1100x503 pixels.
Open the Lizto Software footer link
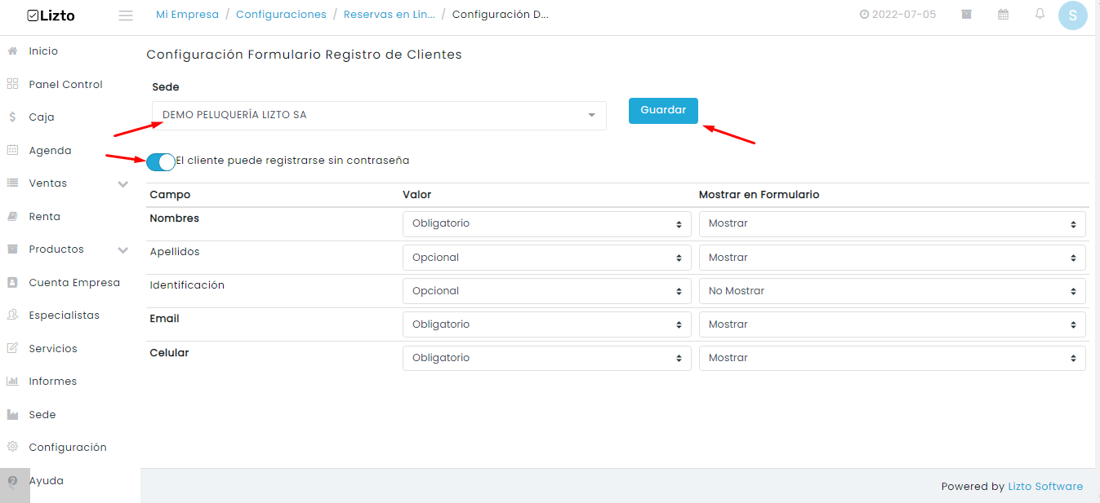[1045, 487]
